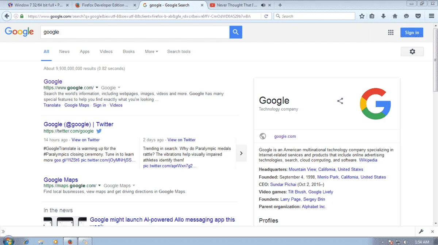Select the News search category
This screenshot has height=245, width=438.
[64, 51]
